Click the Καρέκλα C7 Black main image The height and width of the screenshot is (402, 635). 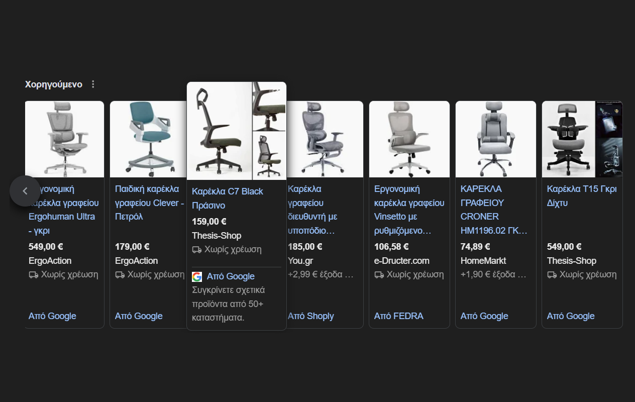219,131
